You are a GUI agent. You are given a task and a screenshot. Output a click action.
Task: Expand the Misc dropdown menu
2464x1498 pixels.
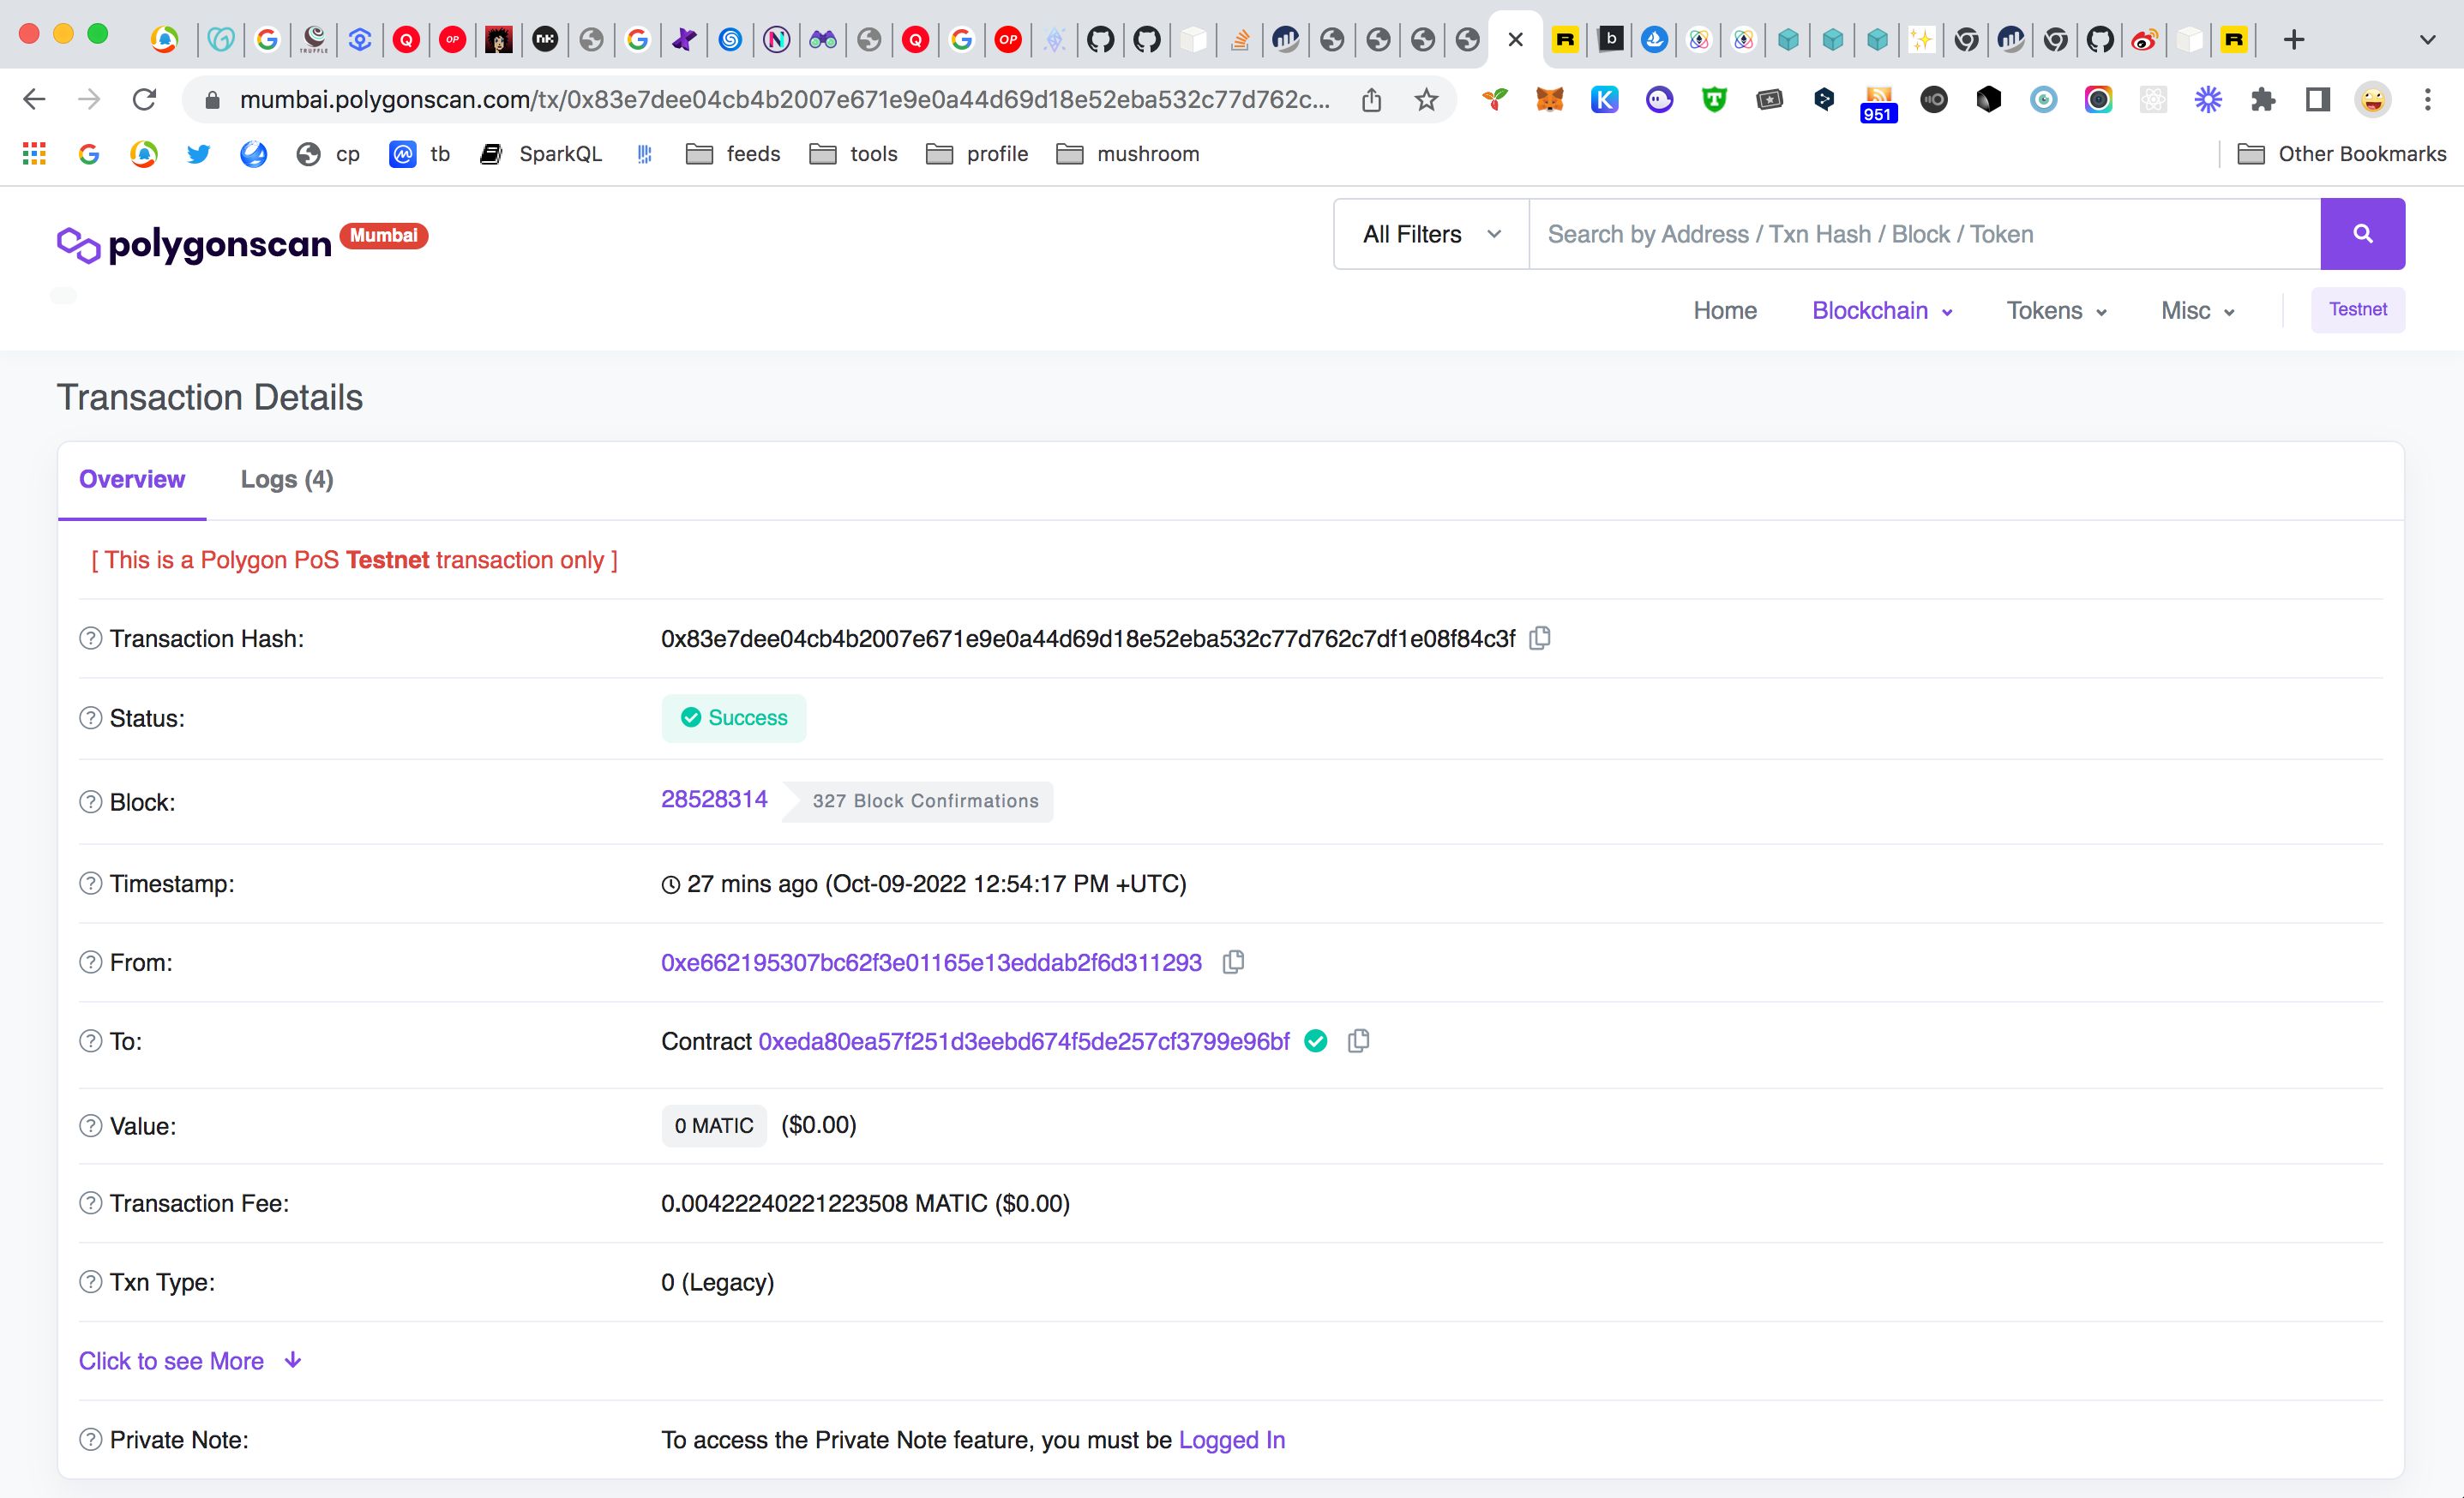pos(2197,310)
